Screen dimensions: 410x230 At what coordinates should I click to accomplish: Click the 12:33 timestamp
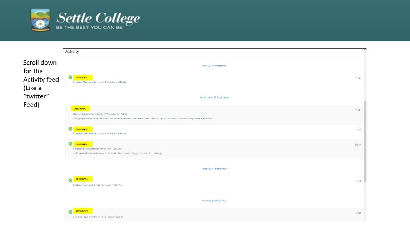tap(358, 213)
